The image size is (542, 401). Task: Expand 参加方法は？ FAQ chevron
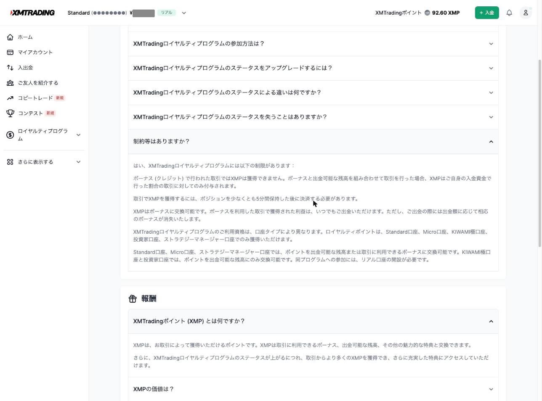pos(491,44)
